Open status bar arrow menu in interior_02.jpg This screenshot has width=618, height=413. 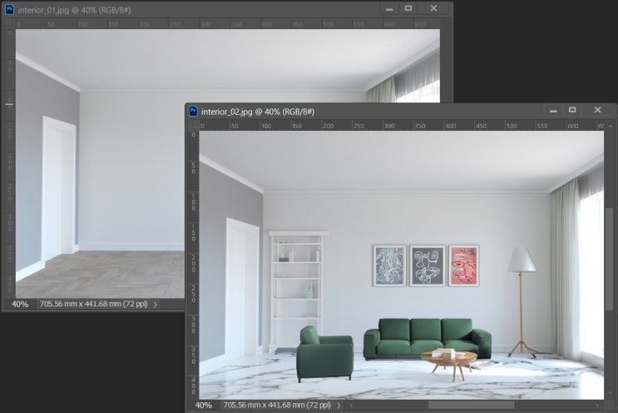339,406
